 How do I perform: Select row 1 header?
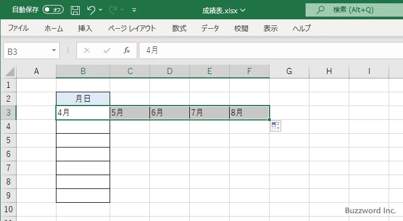(x=8, y=85)
